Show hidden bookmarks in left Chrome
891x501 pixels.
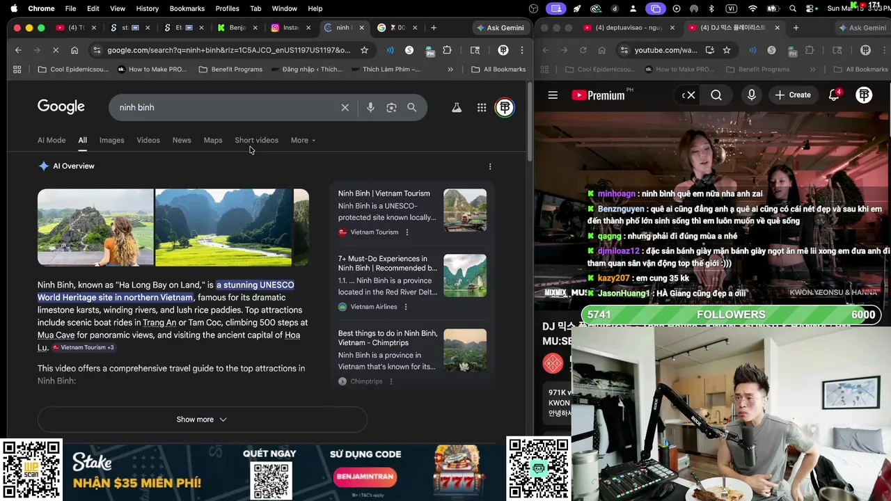click(x=450, y=70)
